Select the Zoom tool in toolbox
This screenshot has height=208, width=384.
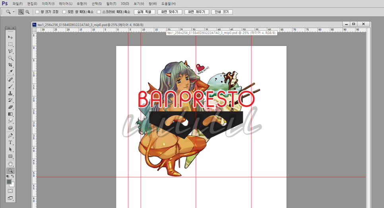pyautogui.click(x=10, y=171)
